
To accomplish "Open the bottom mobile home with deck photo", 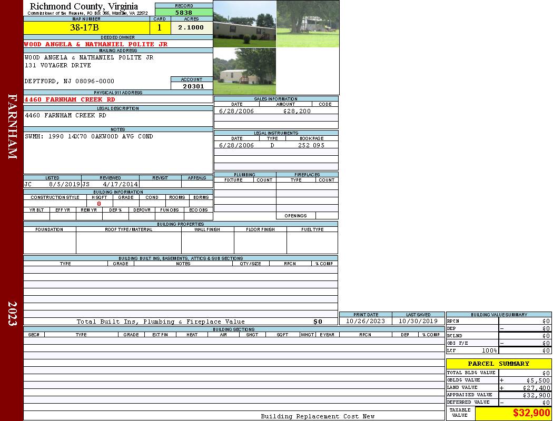I will pyautogui.click(x=244, y=72).
